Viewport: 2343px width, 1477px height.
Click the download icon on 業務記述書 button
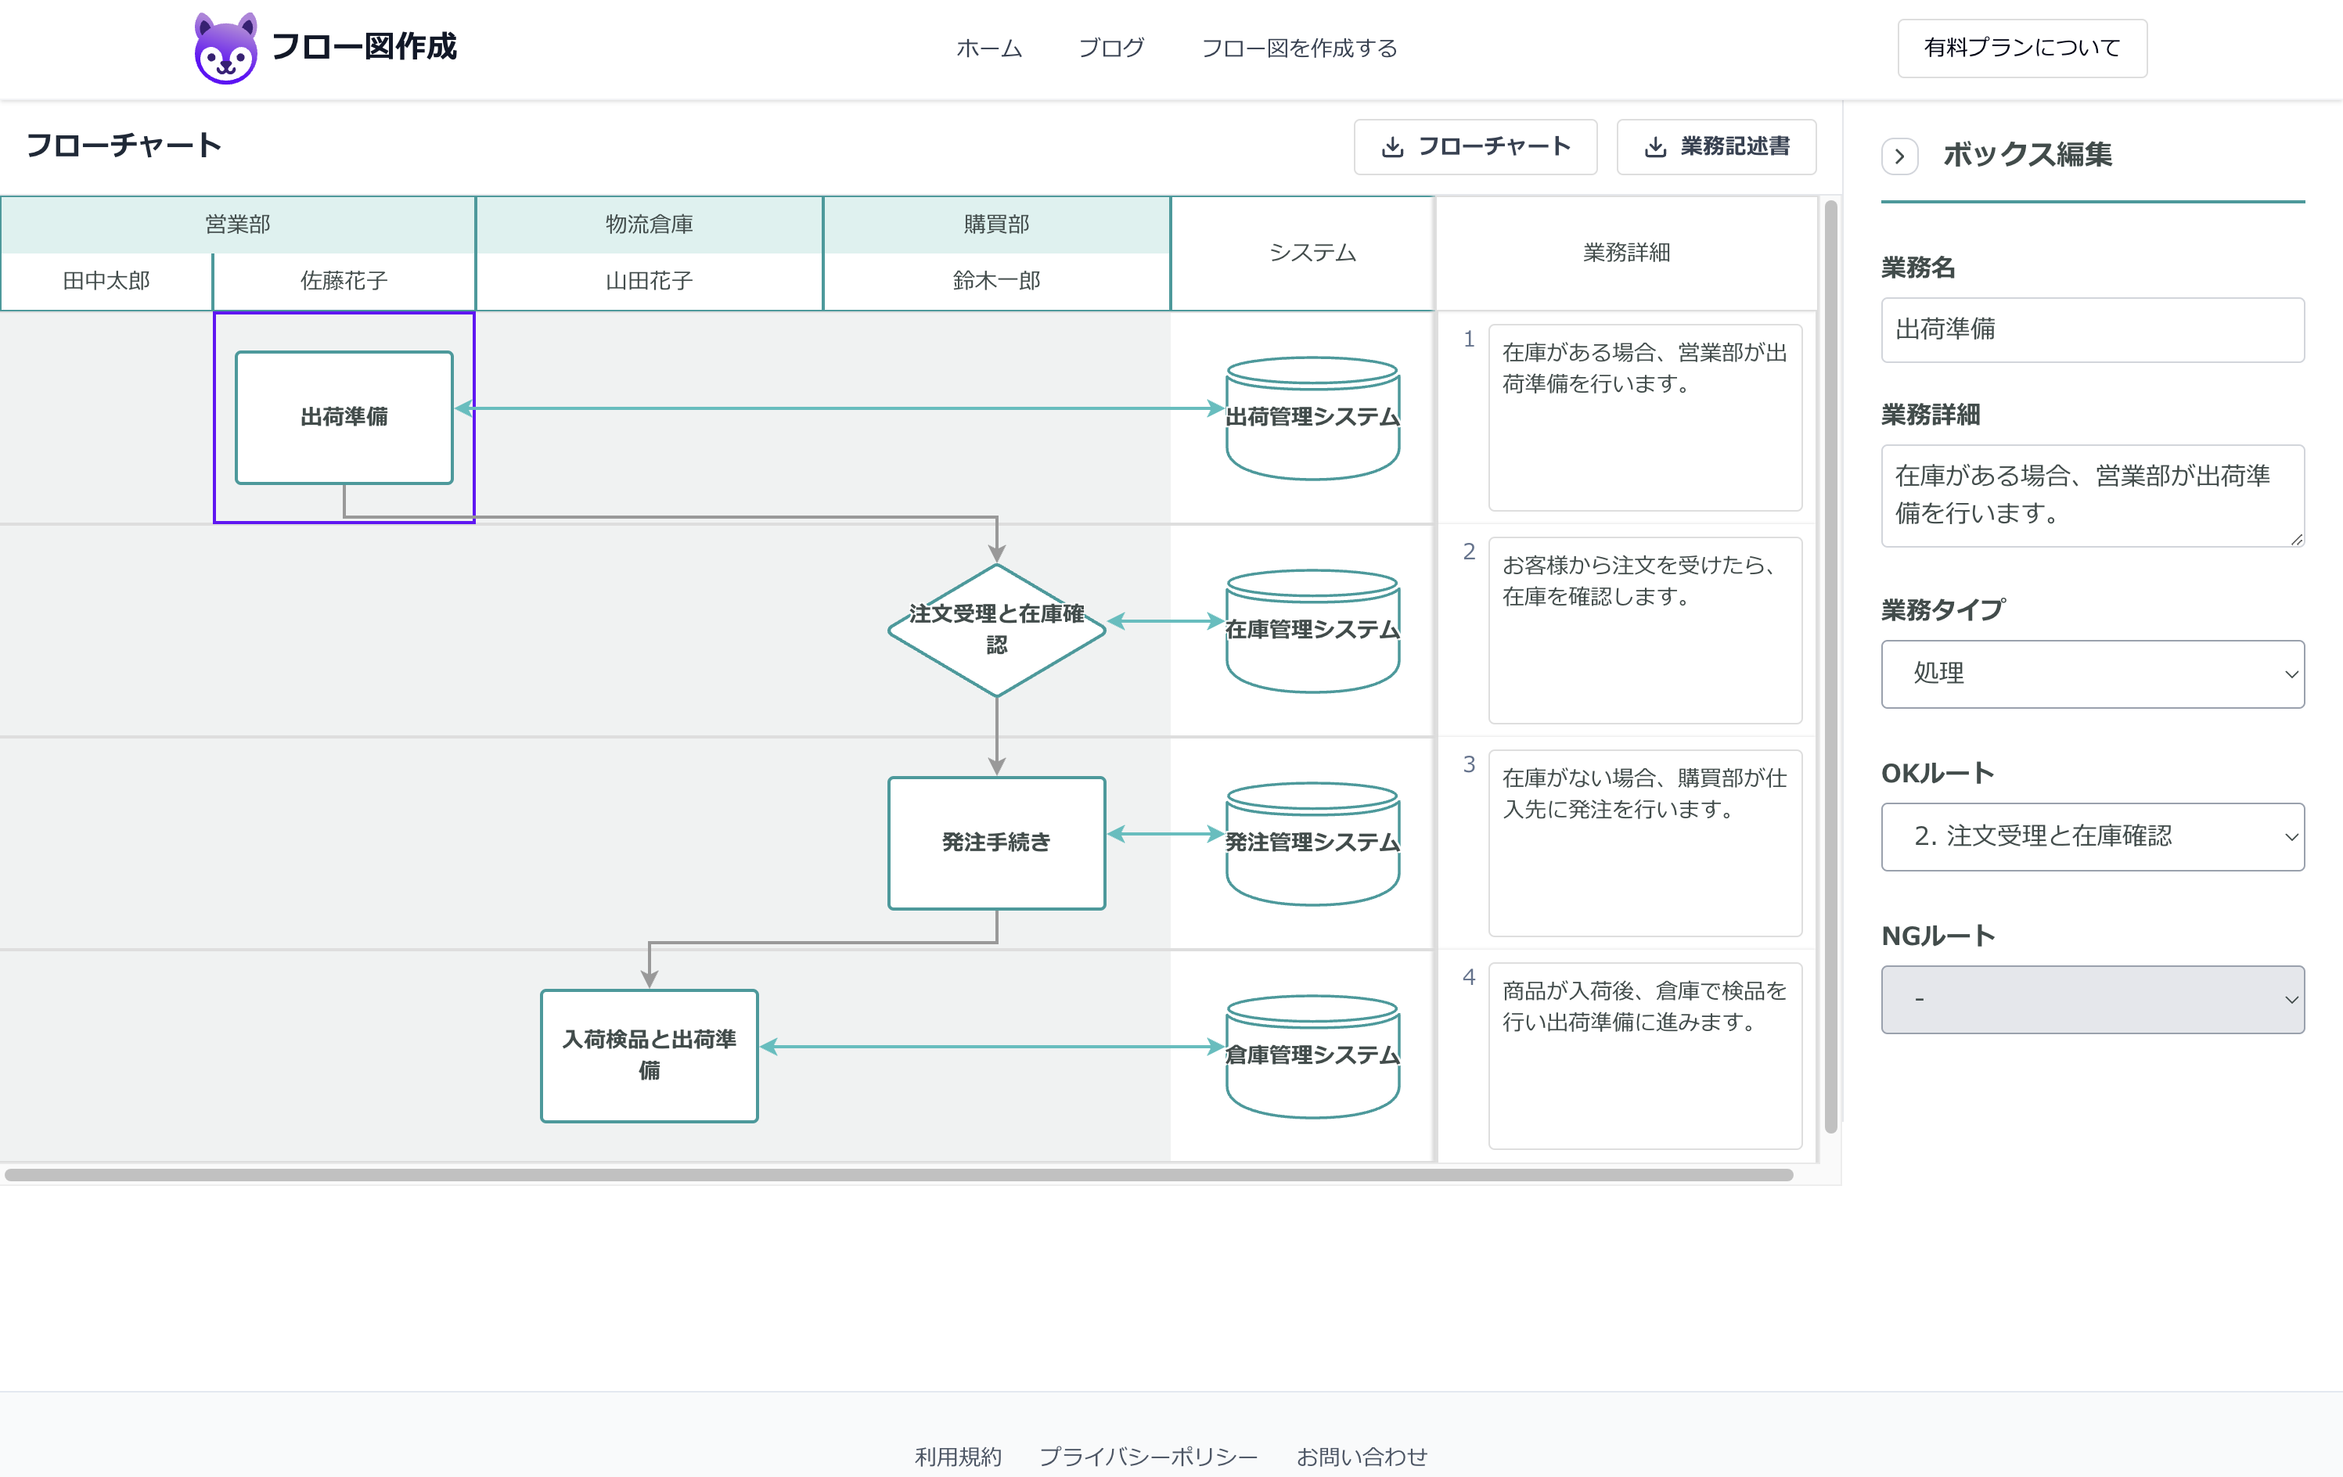tap(1655, 147)
